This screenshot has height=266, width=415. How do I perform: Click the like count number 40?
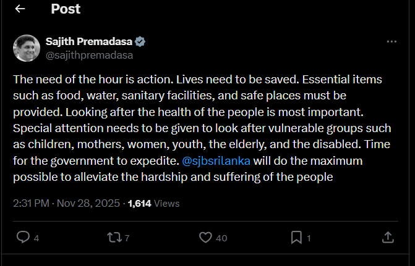point(221,238)
